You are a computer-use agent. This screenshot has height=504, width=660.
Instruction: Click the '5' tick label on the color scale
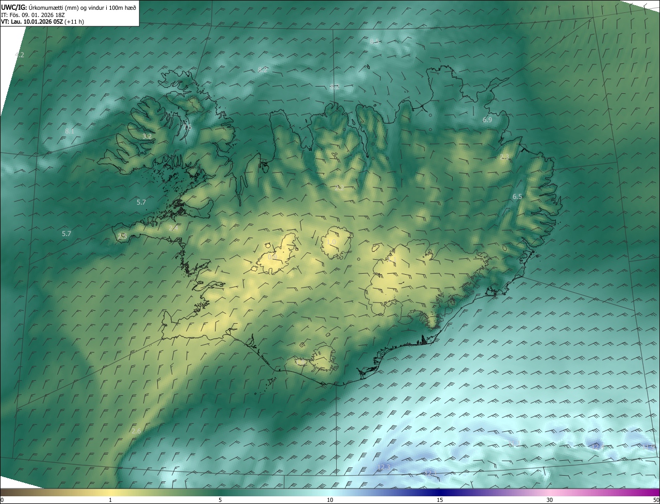pos(220,500)
